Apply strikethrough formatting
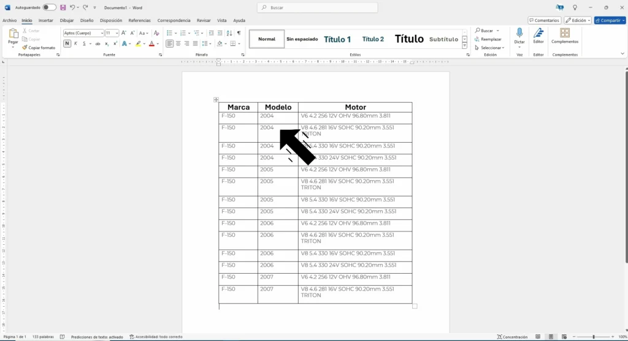Image resolution: width=628 pixels, height=341 pixels. point(98,43)
